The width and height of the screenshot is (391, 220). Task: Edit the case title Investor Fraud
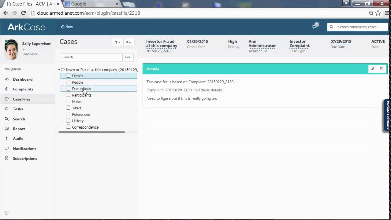point(162,44)
